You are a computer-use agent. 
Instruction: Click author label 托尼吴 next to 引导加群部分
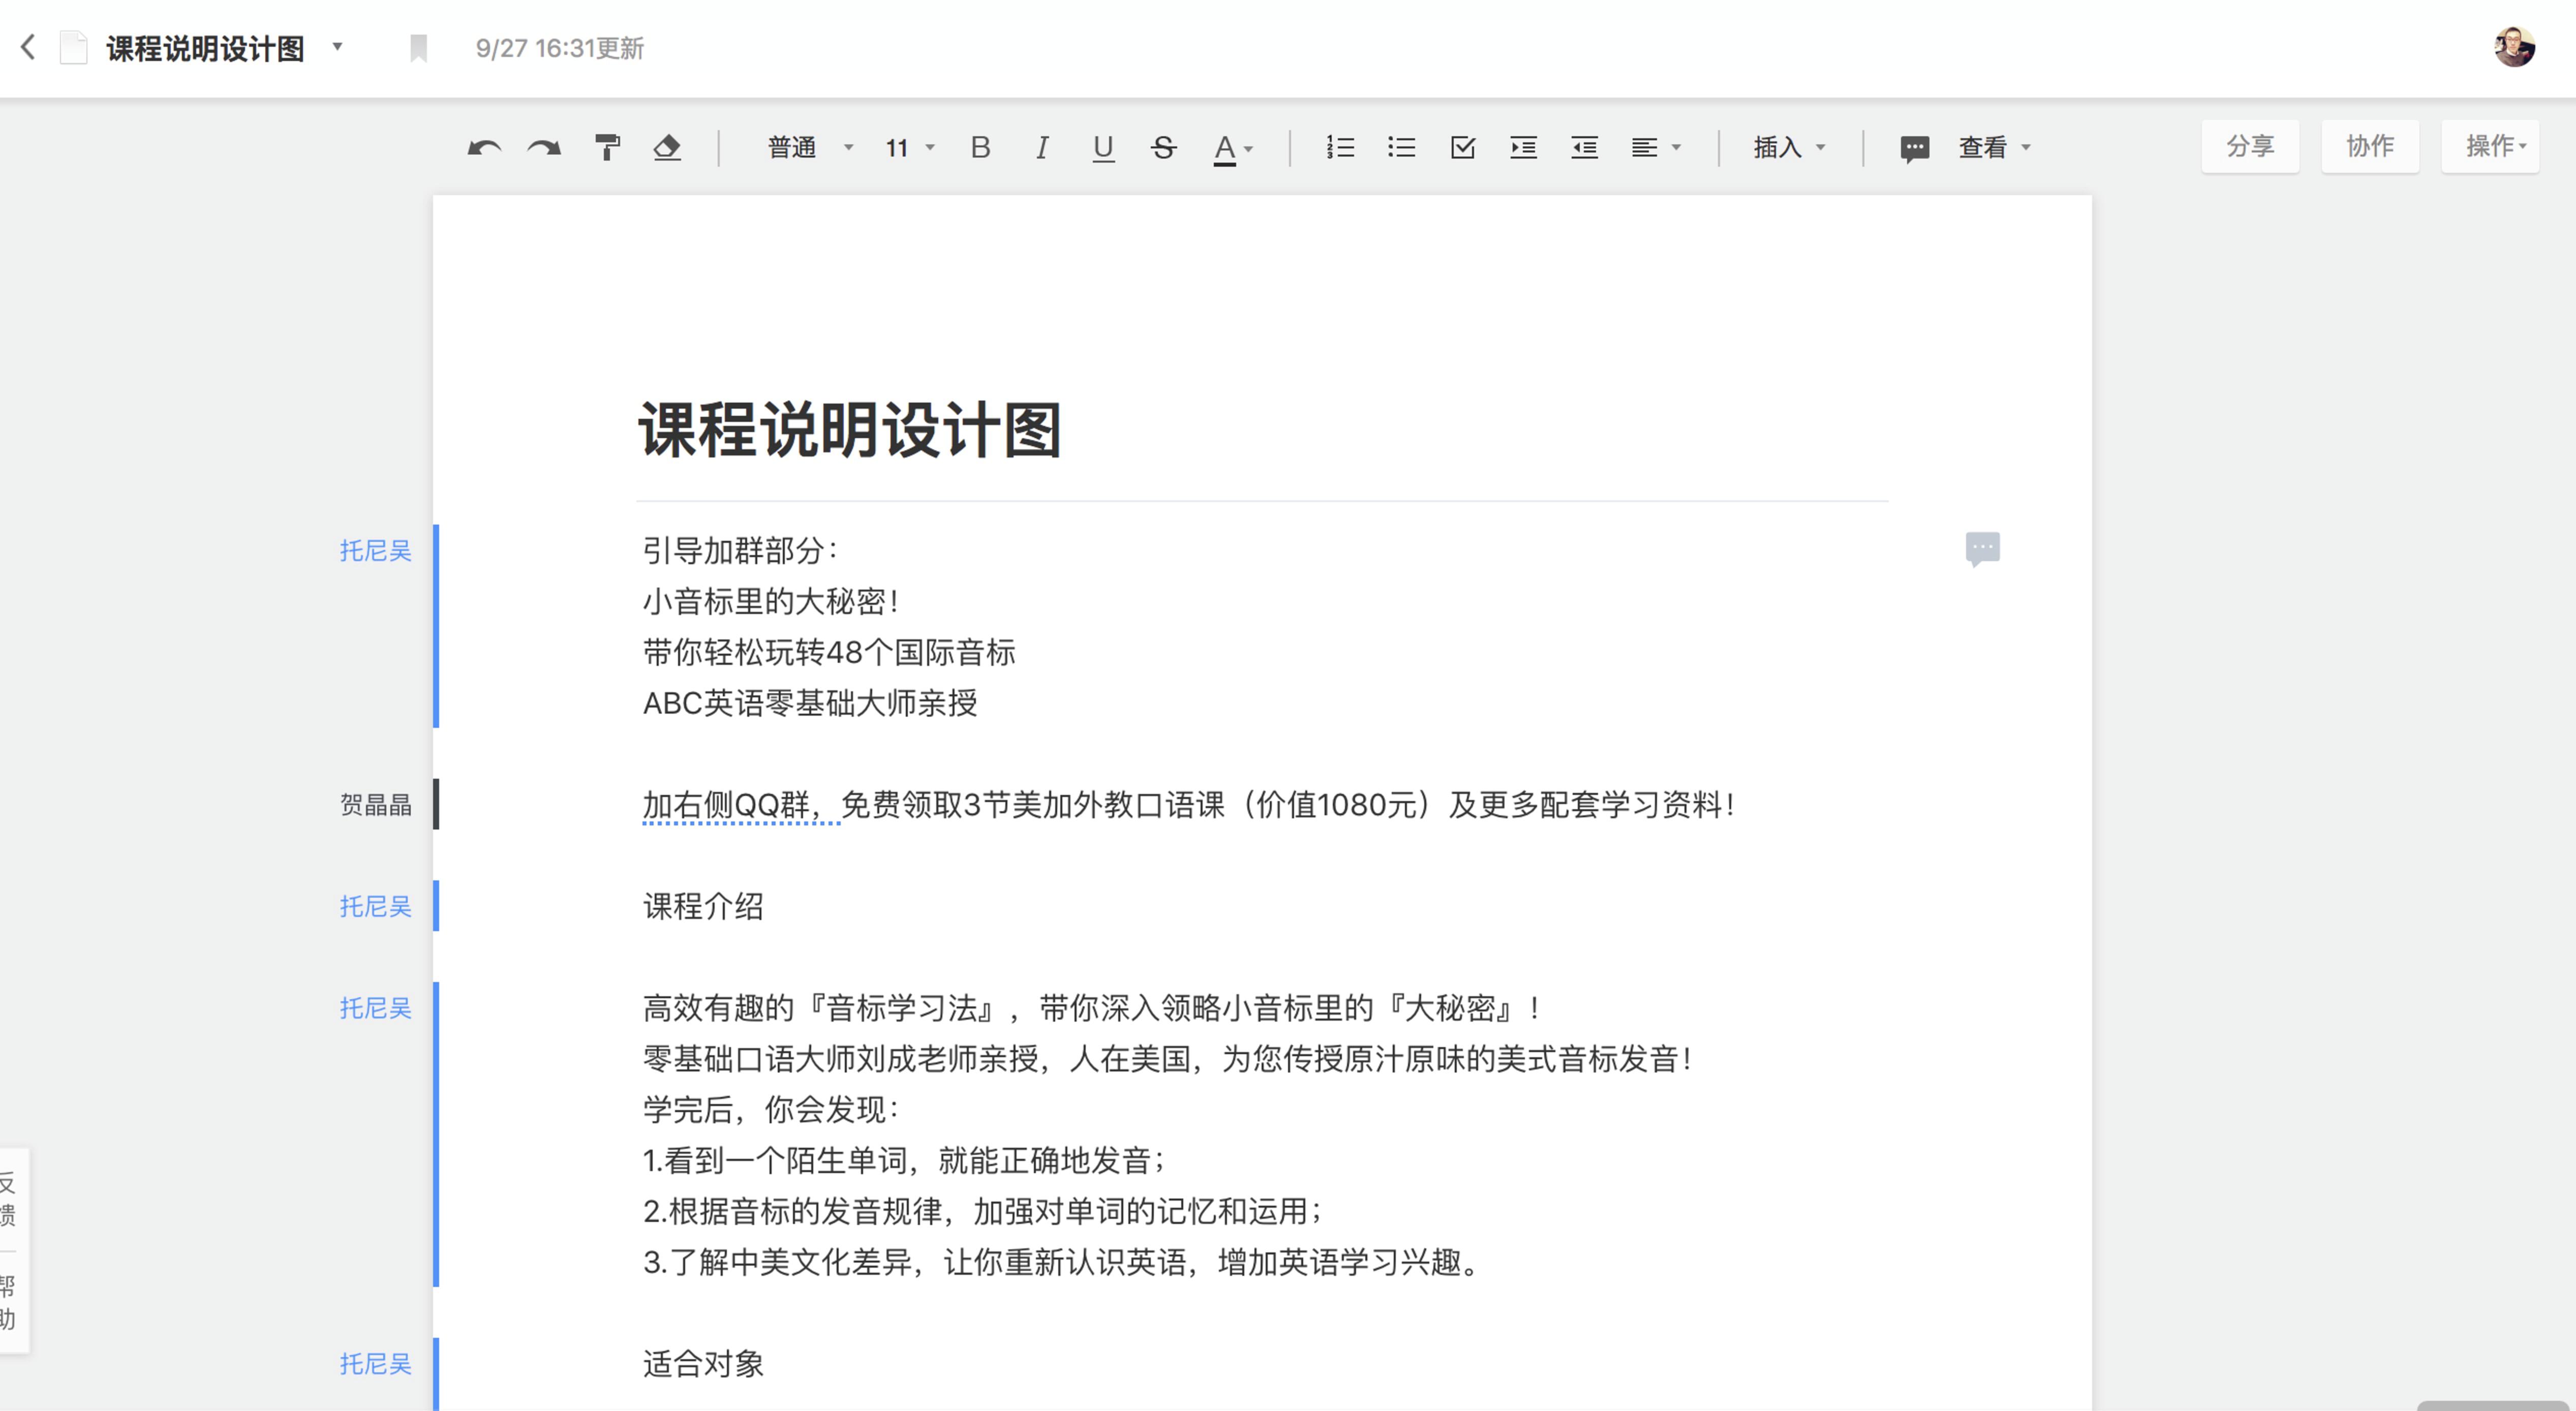(375, 551)
